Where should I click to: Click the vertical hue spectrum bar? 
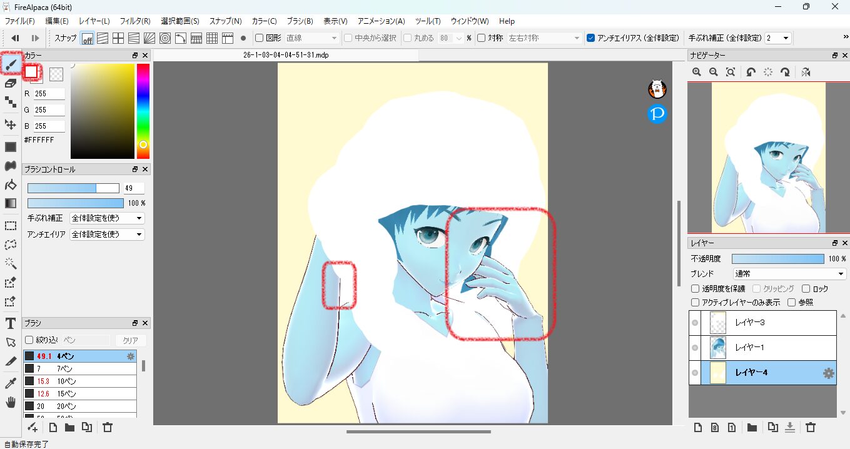tap(143, 111)
